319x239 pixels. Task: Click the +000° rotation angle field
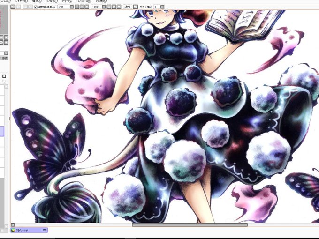pyautogui.click(x=96, y=7)
